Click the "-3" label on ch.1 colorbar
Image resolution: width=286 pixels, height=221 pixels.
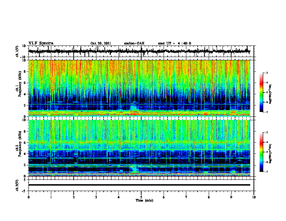(x=266, y=73)
